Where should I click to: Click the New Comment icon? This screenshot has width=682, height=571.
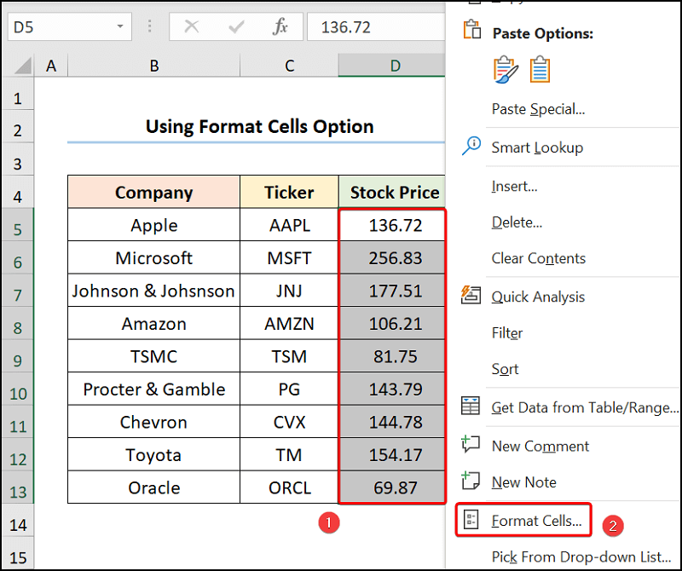pos(471,445)
